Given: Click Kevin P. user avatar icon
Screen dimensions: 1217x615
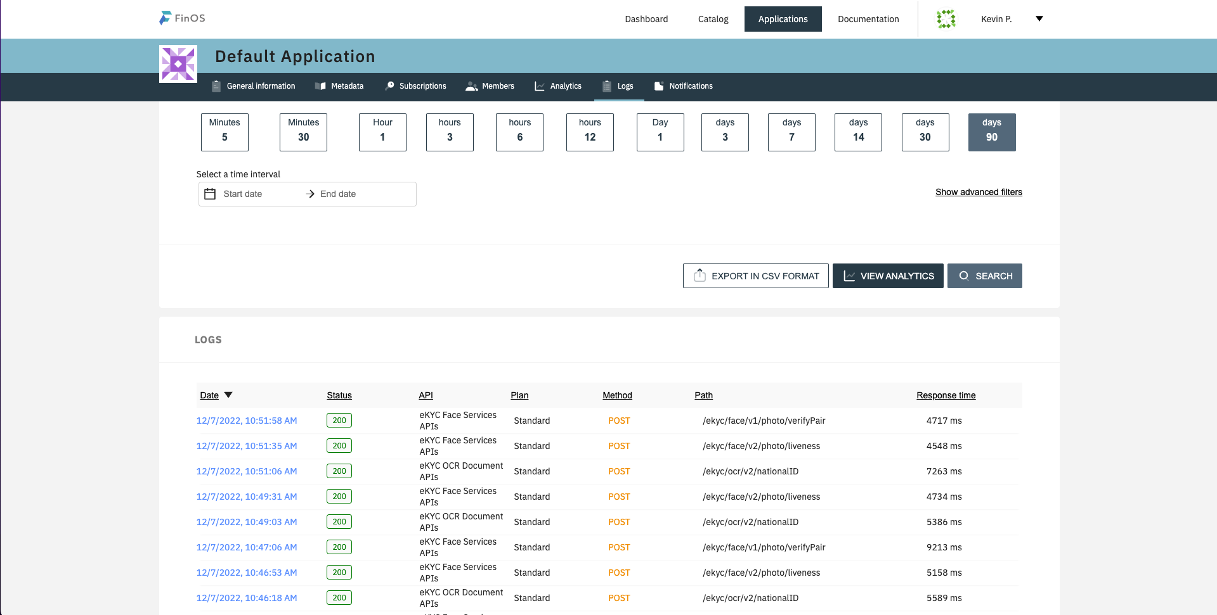Looking at the screenshot, I should click(946, 19).
